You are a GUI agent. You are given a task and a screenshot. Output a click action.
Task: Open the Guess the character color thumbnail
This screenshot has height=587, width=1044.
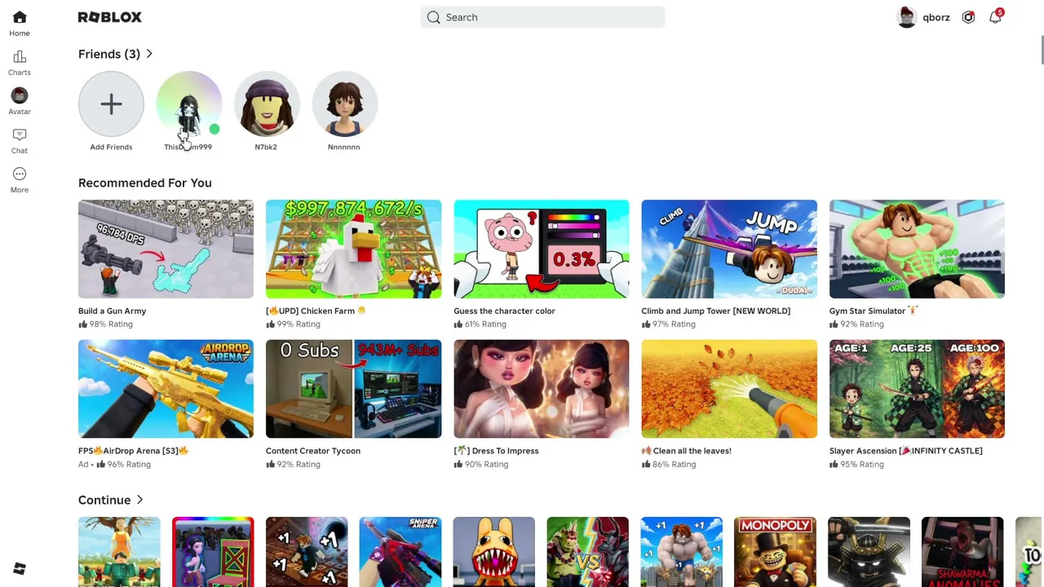click(542, 249)
